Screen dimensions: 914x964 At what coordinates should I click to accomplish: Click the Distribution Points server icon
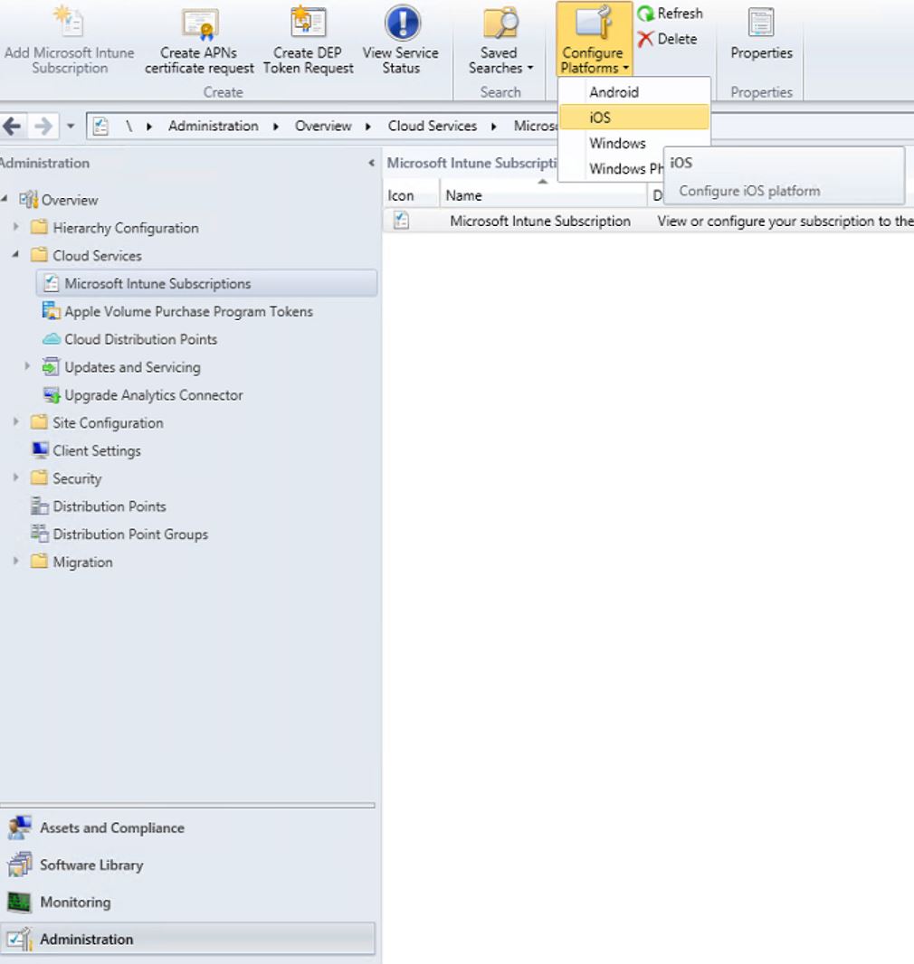pos(40,506)
